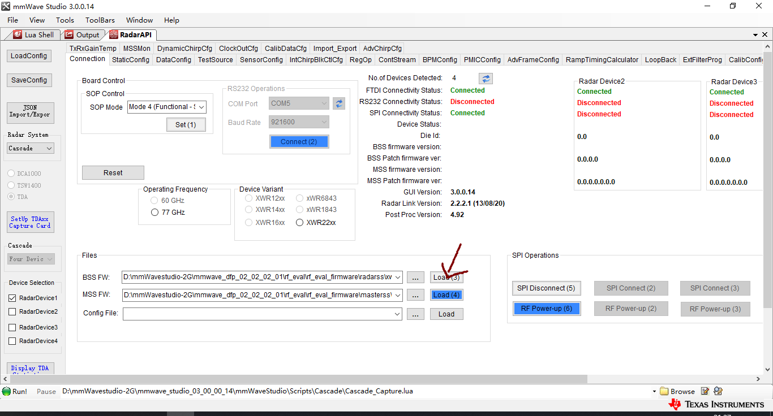Switch to the SensorConfig tab
Image resolution: width=773 pixels, height=416 pixels.
point(261,59)
